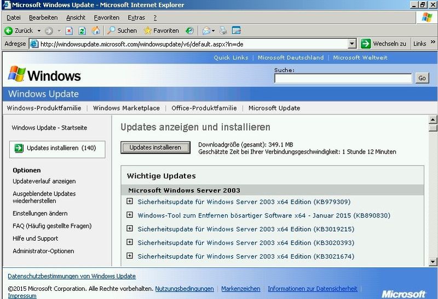
Task: Open Updateverlauf anzeigen
Action: click(44, 181)
